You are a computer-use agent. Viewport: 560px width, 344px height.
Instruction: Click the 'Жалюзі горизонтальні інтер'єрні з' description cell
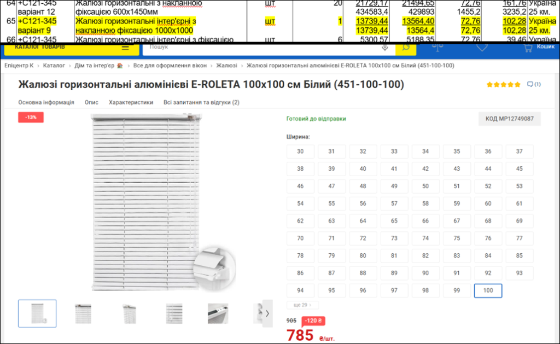coord(136,21)
